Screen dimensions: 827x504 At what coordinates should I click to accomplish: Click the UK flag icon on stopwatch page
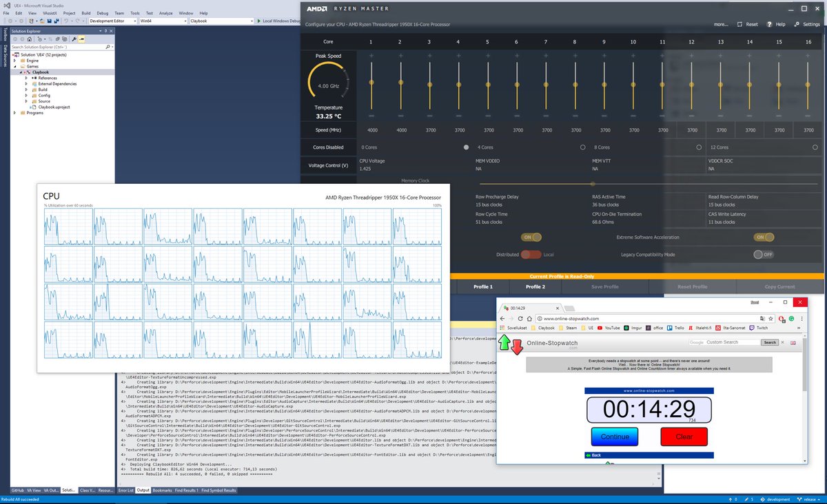pos(793,342)
